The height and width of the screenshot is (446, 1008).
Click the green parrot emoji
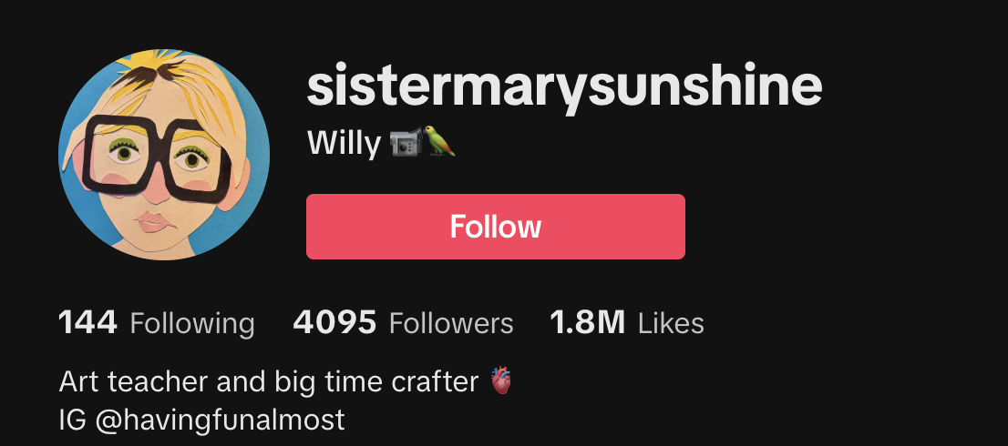[439, 141]
